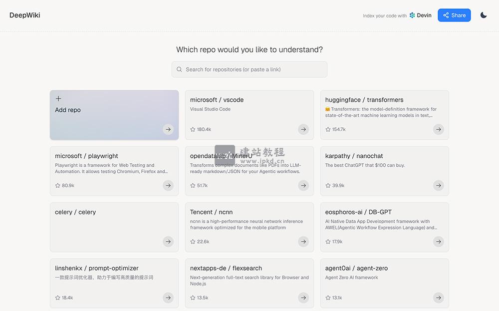Click the plus icon on Add repo card
Viewport: 499px width, 311px height.
[x=59, y=99]
